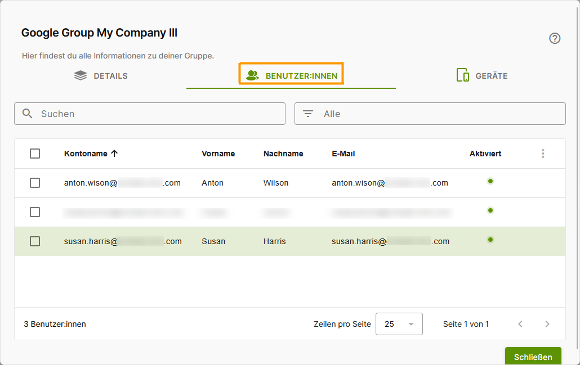Screen dimensions: 580x365
Task: Toggle the select-all header checkbox
Action: coord(35,154)
